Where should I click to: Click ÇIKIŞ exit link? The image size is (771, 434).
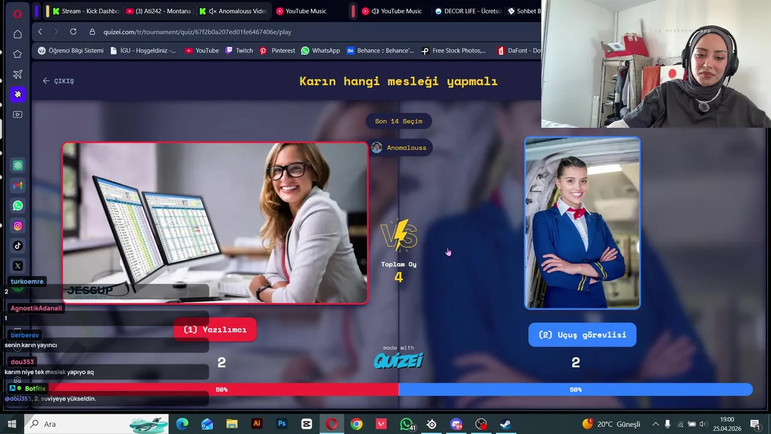[58, 81]
